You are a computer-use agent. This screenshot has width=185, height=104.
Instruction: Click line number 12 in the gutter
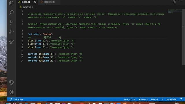22,54
